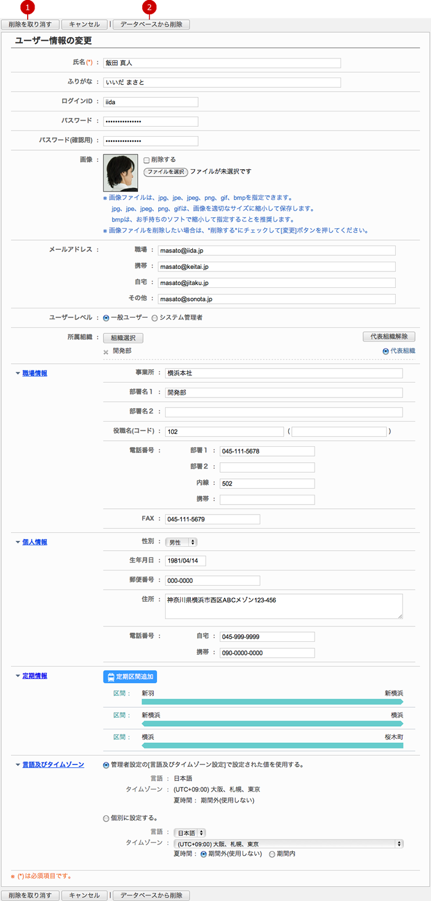Click the empty 部署名2 input field

click(x=284, y=412)
